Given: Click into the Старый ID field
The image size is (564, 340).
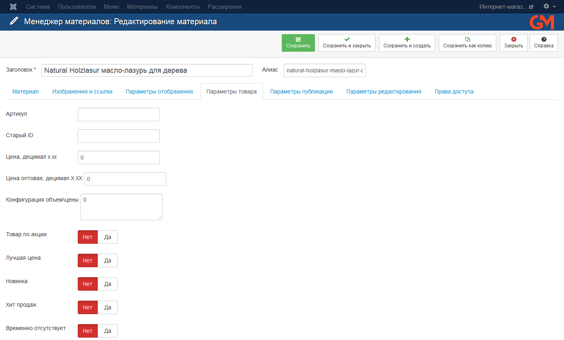Looking at the screenshot, I should [x=119, y=136].
